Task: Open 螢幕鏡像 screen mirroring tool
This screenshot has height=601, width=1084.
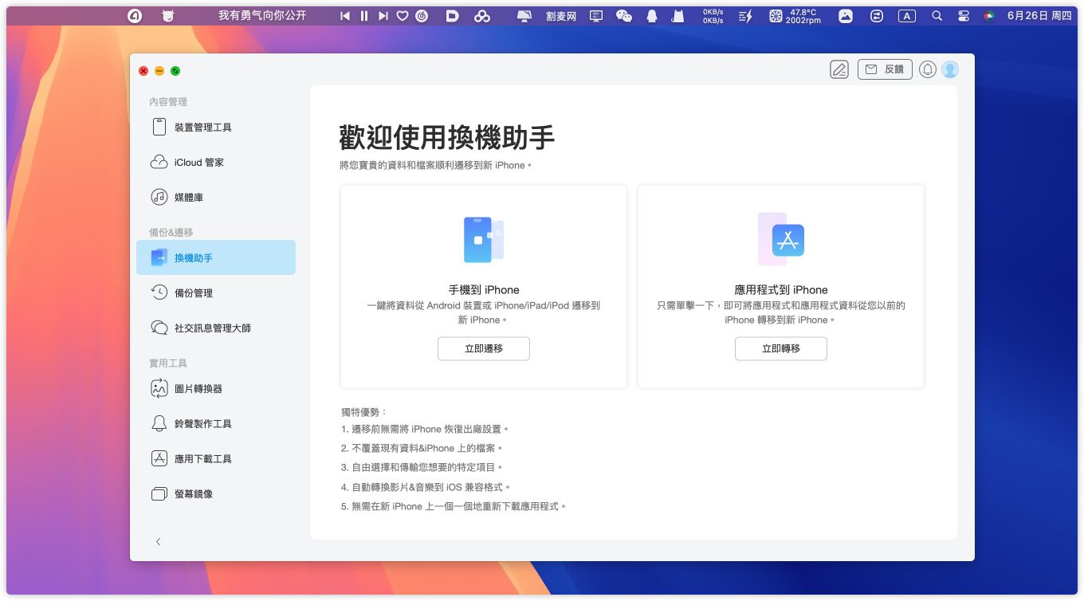Action: tap(193, 494)
